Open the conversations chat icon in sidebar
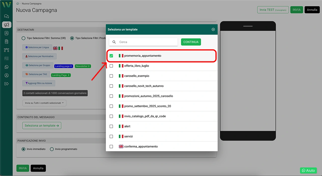Viewport: 322px width, 176px height. click(7, 16)
